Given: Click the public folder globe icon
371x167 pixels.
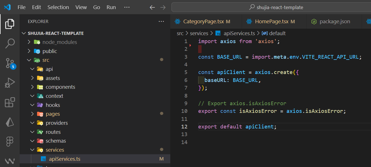Looking at the screenshot, I should tap(37, 51).
